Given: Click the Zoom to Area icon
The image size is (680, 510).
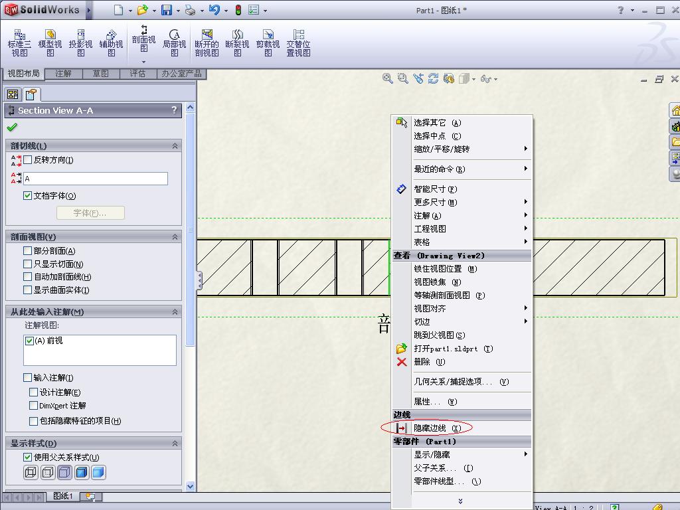Looking at the screenshot, I should click(402, 78).
